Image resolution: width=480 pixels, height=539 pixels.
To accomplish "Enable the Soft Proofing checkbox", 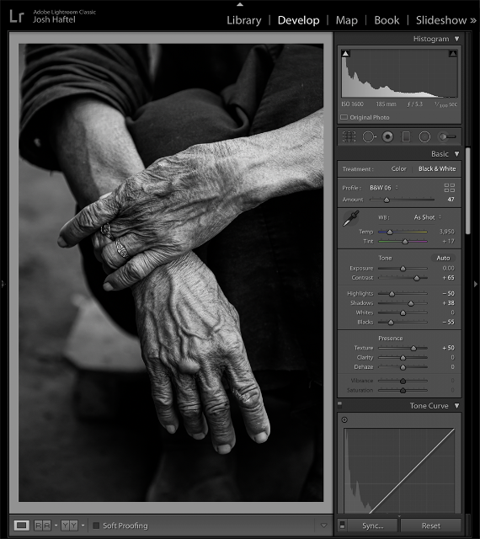I will point(96,526).
